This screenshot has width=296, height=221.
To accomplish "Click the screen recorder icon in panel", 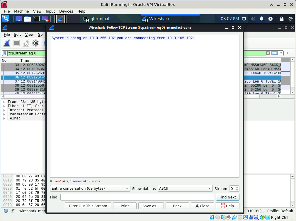I will tap(45, 19).
